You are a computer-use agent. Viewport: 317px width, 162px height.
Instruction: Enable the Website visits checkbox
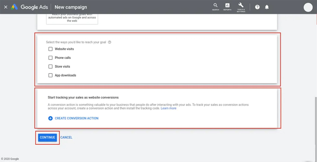pos(50,49)
